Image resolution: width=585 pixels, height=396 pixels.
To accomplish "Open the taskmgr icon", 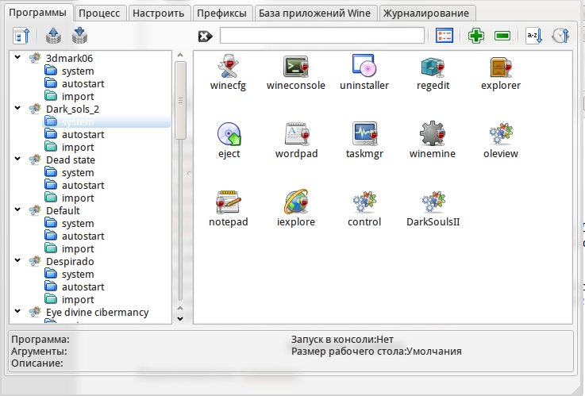I will 364,134.
